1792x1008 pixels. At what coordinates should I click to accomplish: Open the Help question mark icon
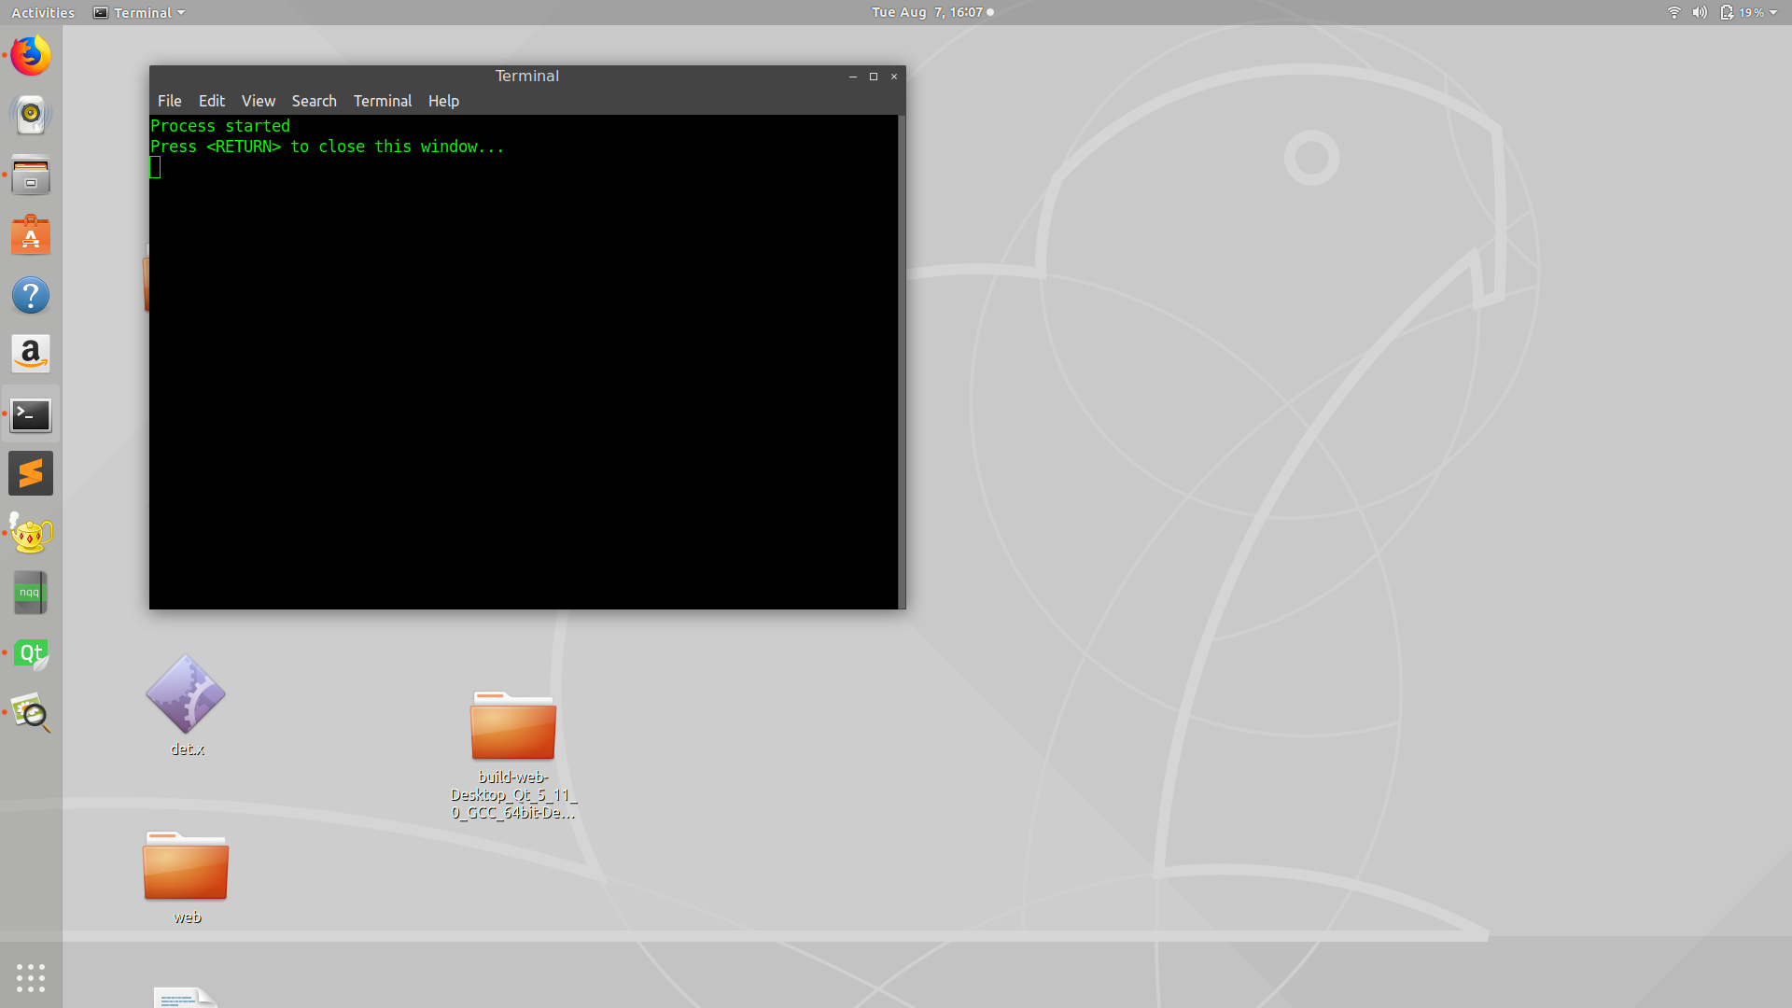(31, 296)
